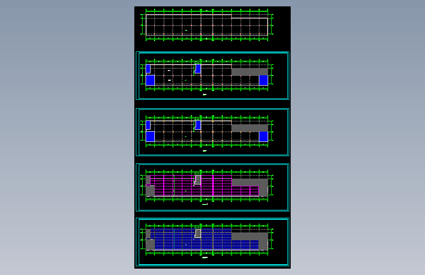
Task: Select blue room at right end of third plan
Action: (x=263, y=137)
